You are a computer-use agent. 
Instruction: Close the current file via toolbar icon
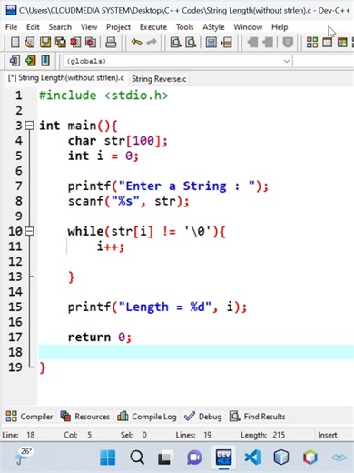pos(75,42)
